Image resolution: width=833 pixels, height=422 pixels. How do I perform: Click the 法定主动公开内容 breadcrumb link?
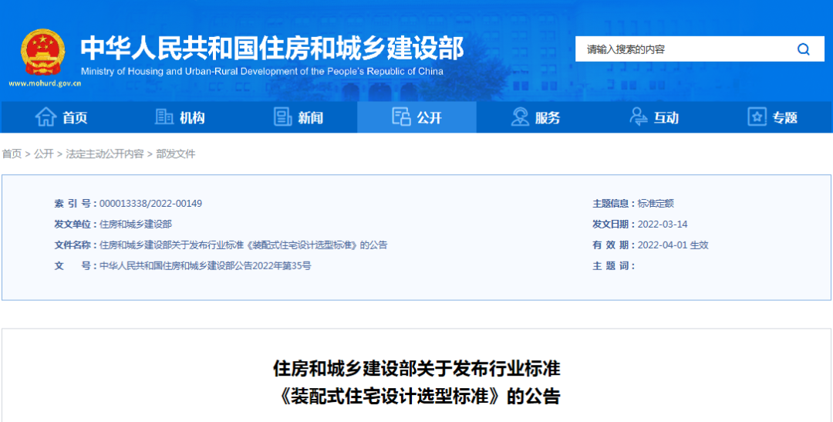click(105, 154)
